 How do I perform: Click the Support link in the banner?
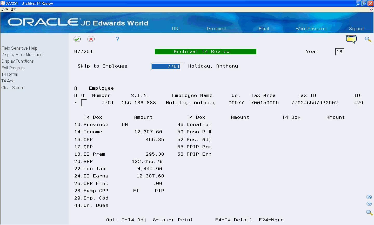coord(356,29)
